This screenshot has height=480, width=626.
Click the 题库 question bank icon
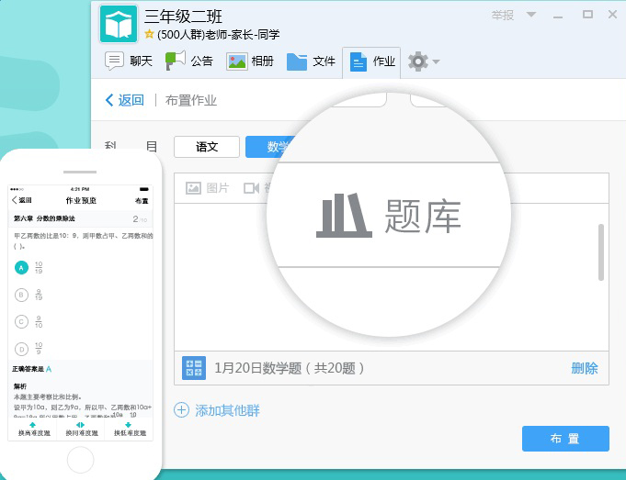coord(344,217)
